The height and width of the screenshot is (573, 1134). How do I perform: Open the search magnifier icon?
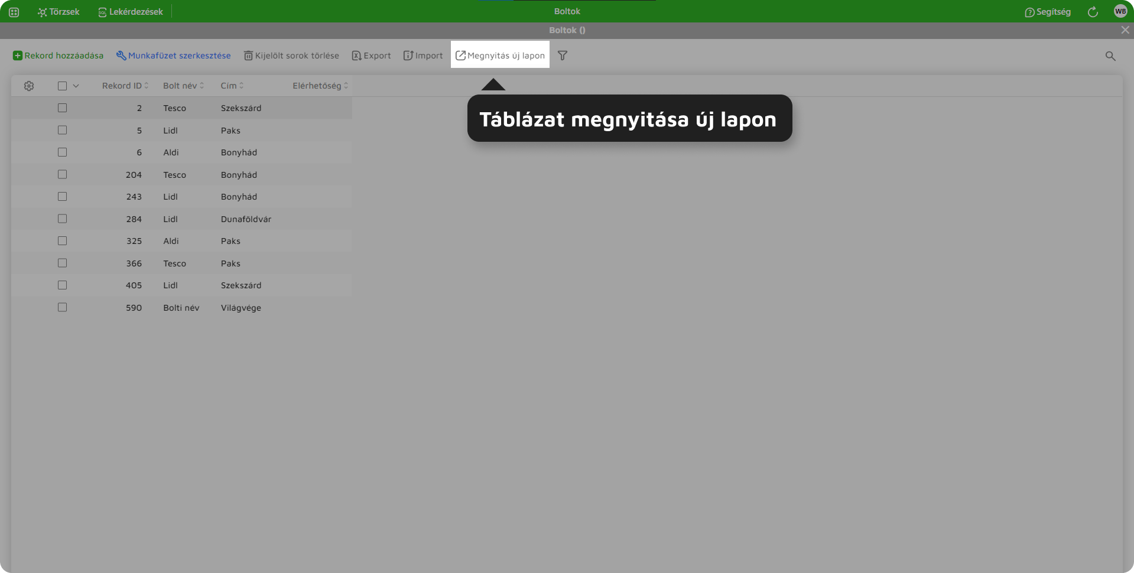1110,56
